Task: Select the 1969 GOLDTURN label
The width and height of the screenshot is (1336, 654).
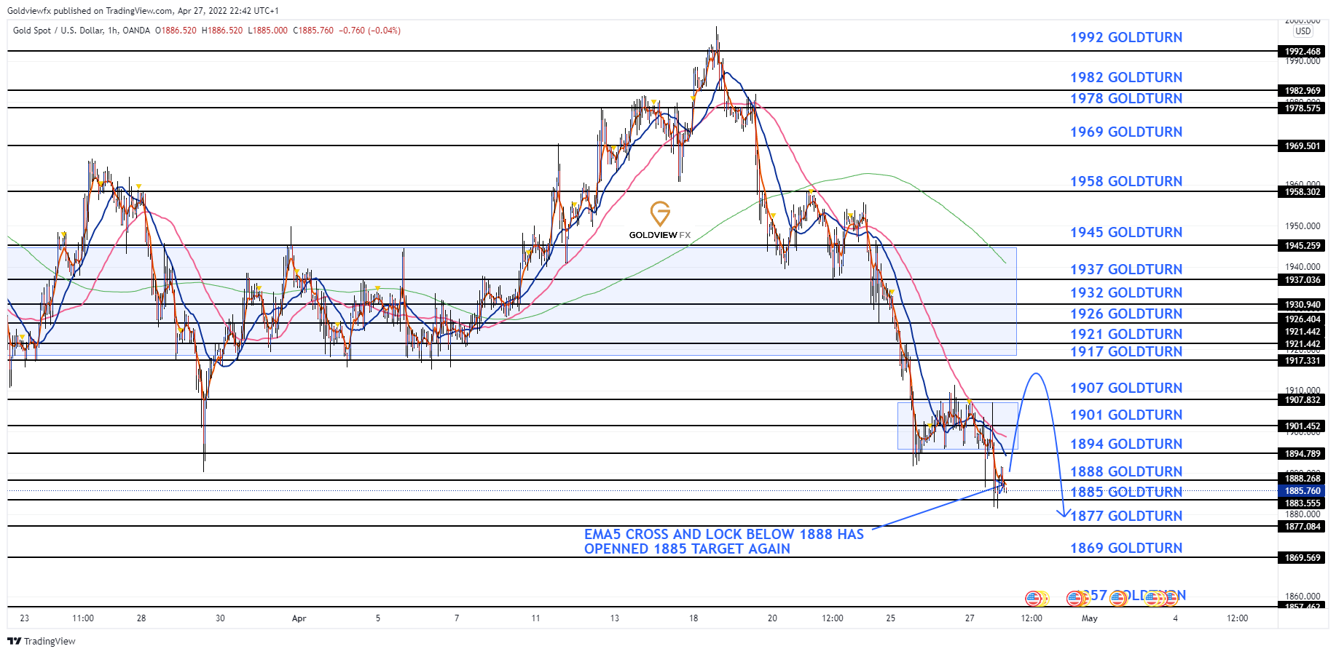Action: pos(1126,132)
